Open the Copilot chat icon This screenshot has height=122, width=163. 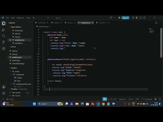[x=111, y=18]
